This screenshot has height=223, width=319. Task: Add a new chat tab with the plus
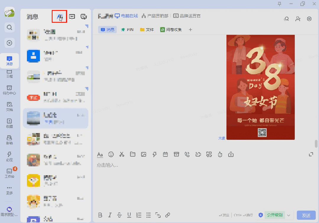point(190,29)
